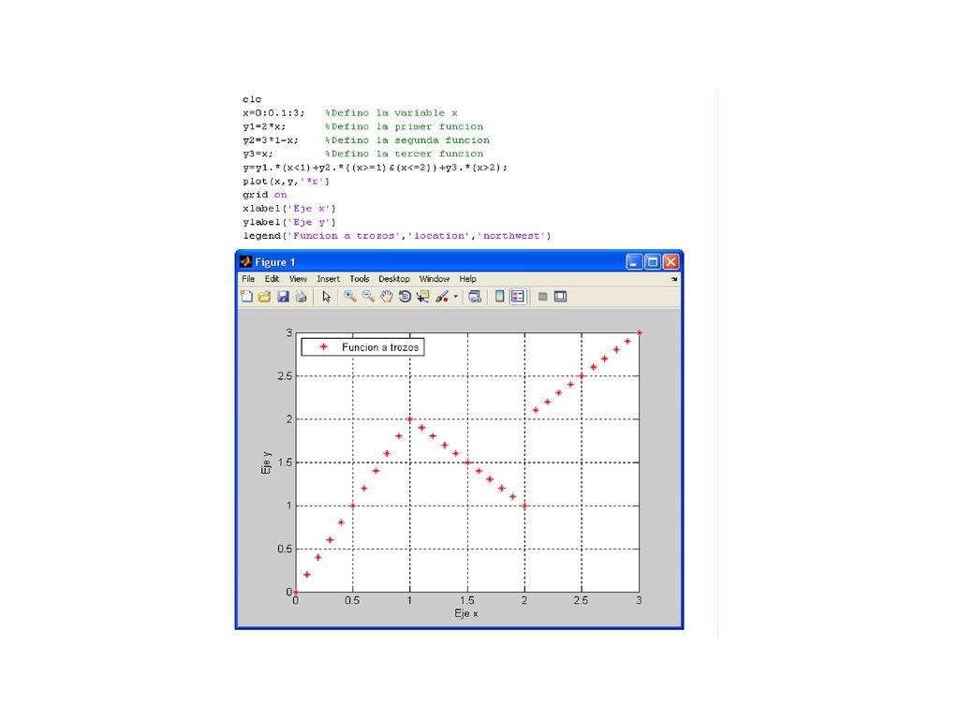The image size is (959, 719).
Task: Click the code line 'grid on'
Action: click(x=264, y=195)
